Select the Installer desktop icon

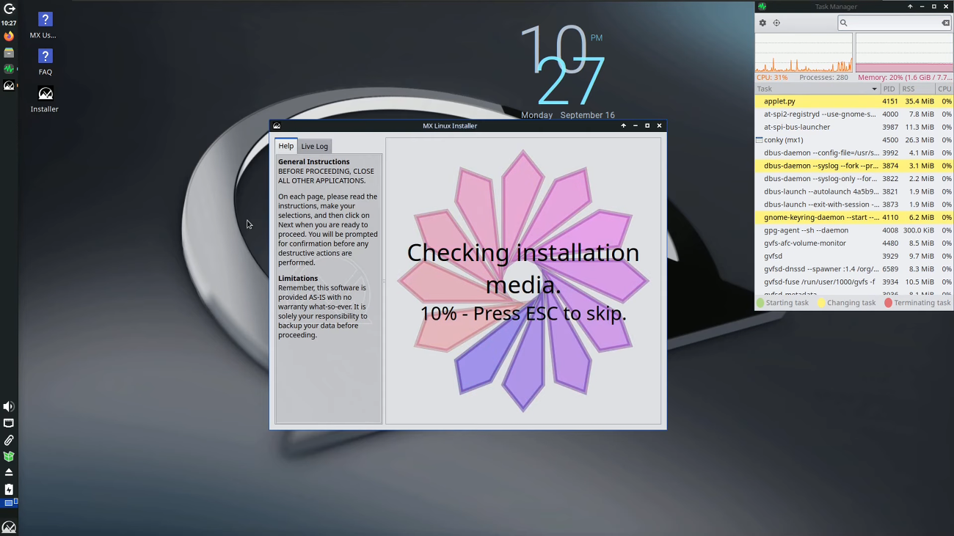tap(45, 99)
